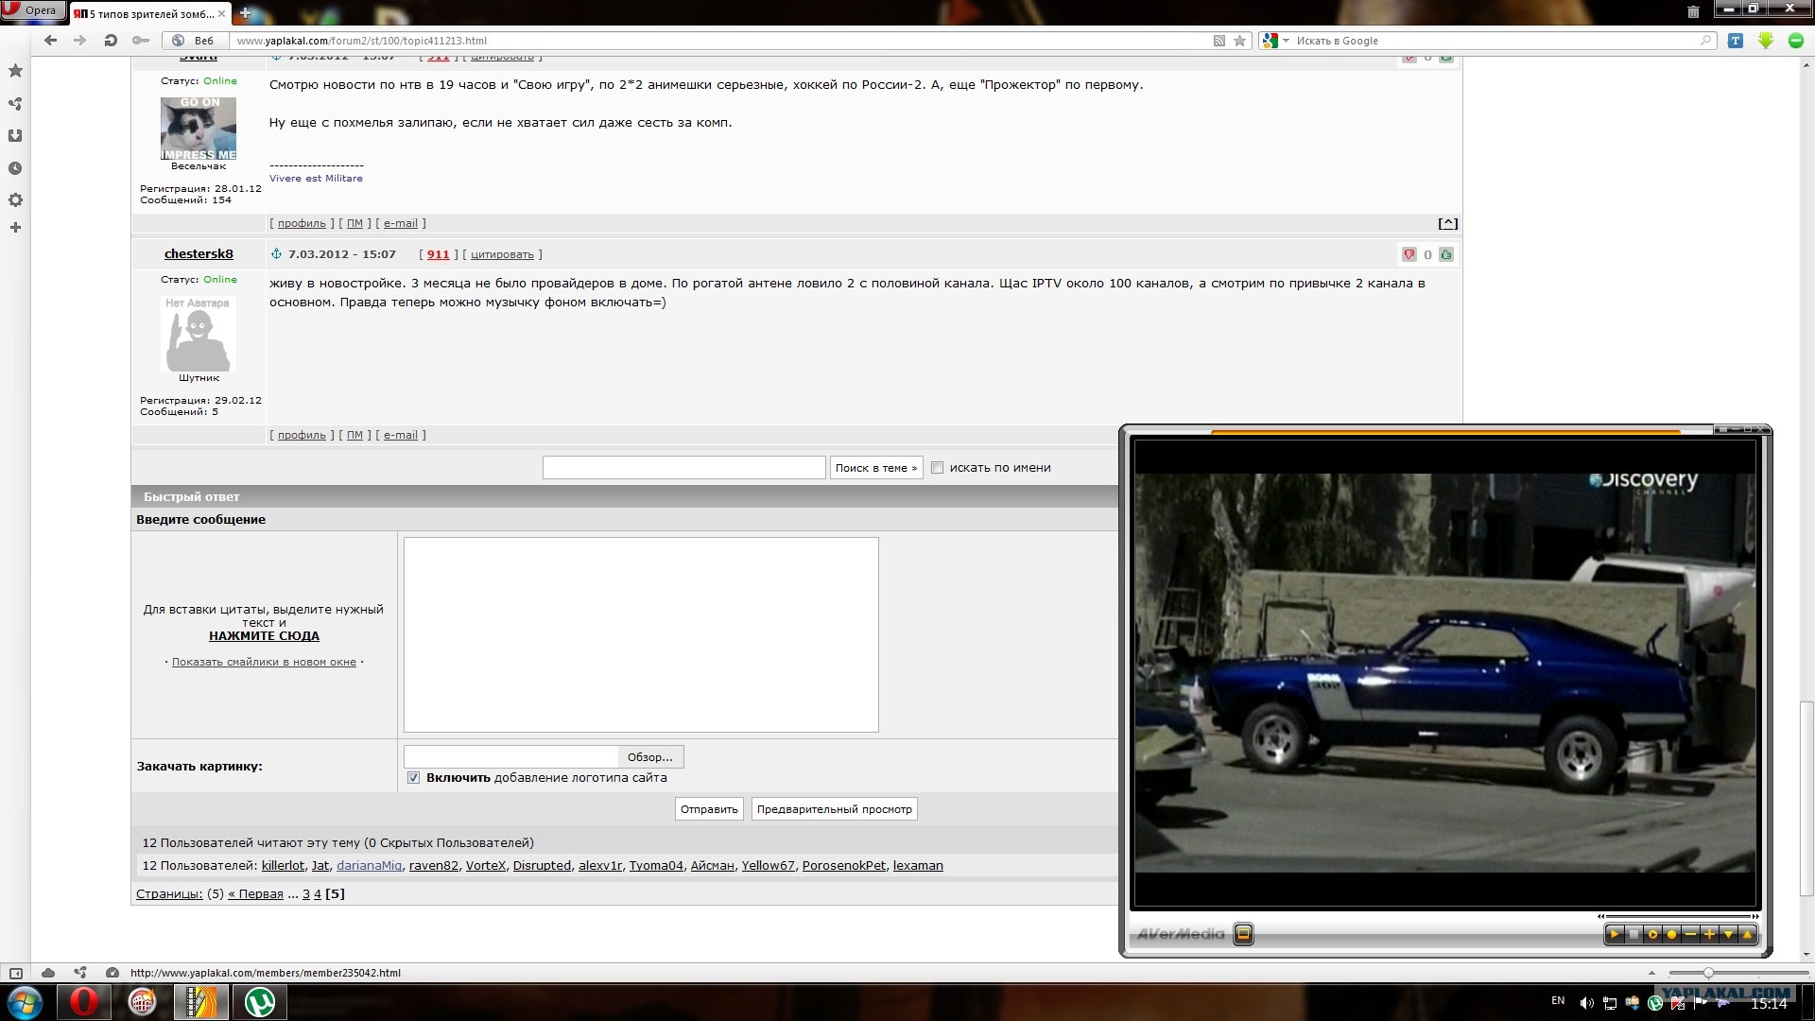Open system volume from tray speaker icon

(x=1586, y=1003)
